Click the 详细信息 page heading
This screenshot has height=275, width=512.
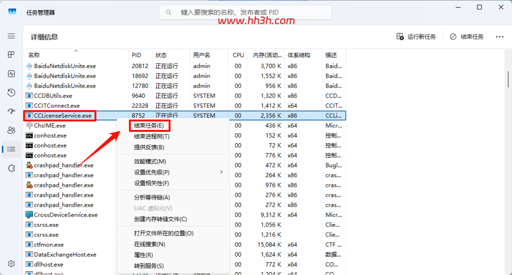(x=45, y=37)
